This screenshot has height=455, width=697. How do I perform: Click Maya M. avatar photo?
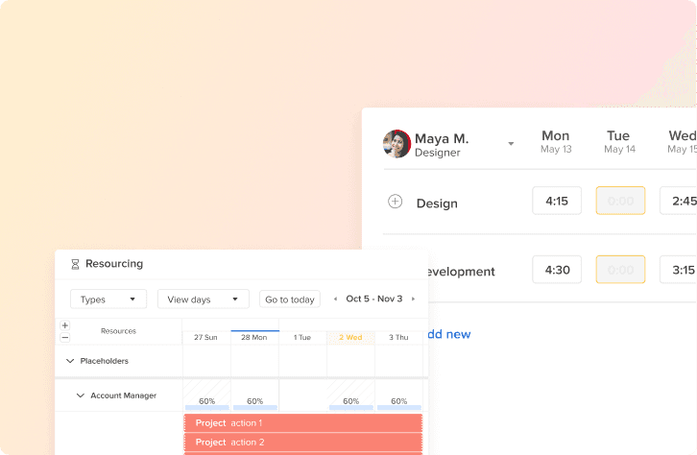397,144
